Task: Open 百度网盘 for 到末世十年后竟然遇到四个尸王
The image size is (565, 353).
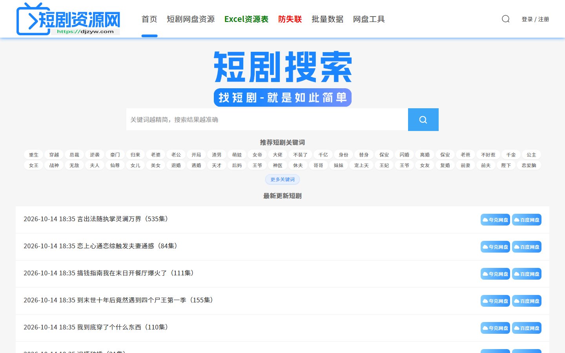Action: pyautogui.click(x=527, y=301)
